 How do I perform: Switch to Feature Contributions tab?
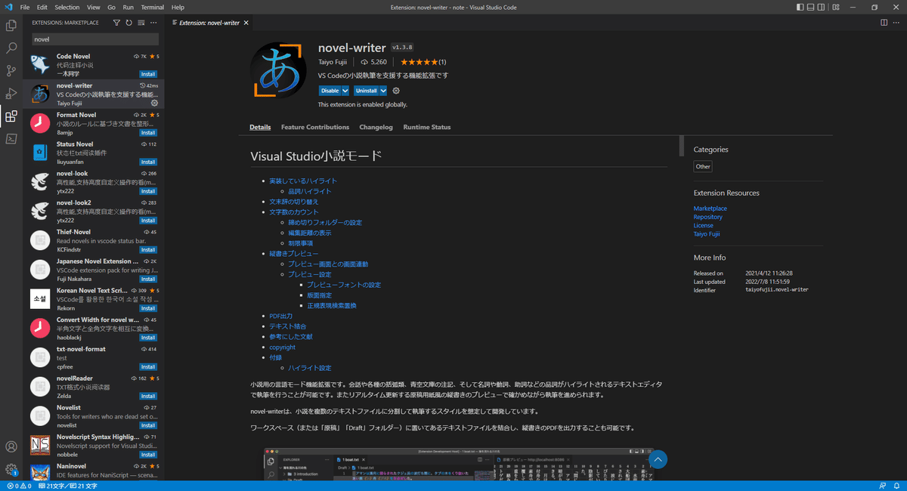click(x=315, y=127)
